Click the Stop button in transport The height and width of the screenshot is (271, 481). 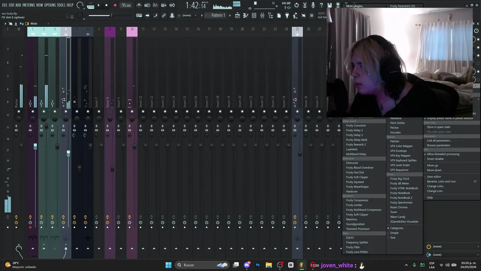click(x=106, y=5)
